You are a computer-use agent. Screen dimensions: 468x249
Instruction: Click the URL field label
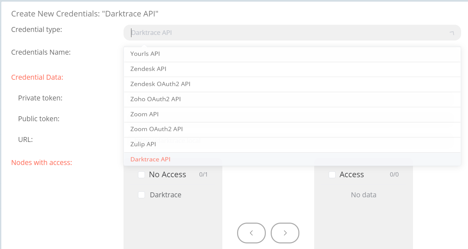[x=25, y=139]
